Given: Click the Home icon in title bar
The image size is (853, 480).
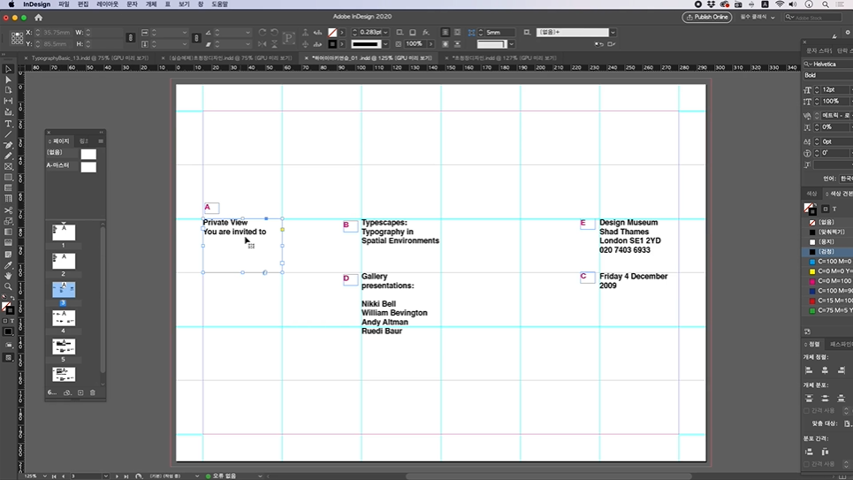Looking at the screenshot, I should 39,18.
